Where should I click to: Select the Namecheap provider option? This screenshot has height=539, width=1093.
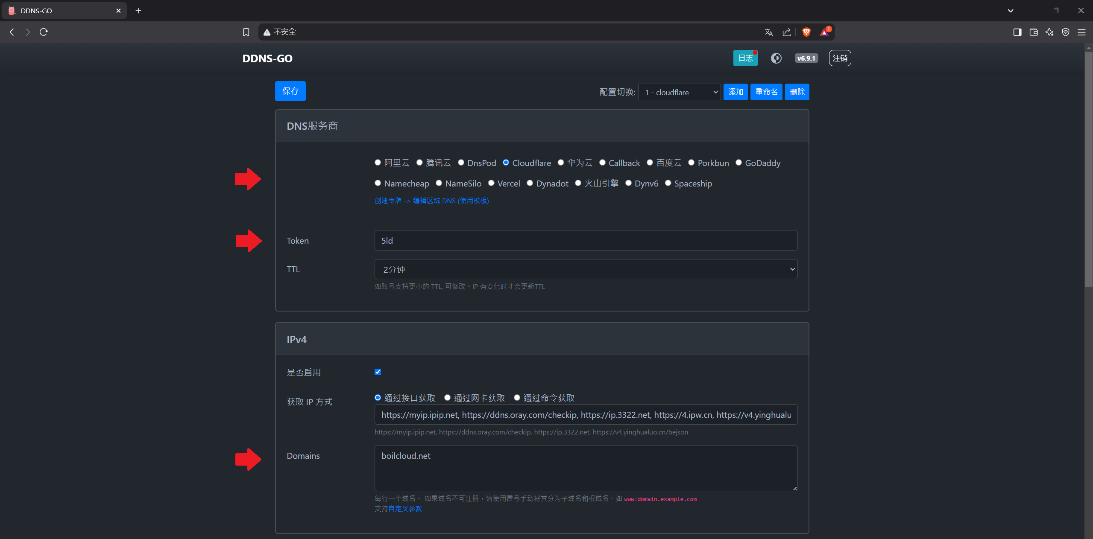(x=378, y=183)
